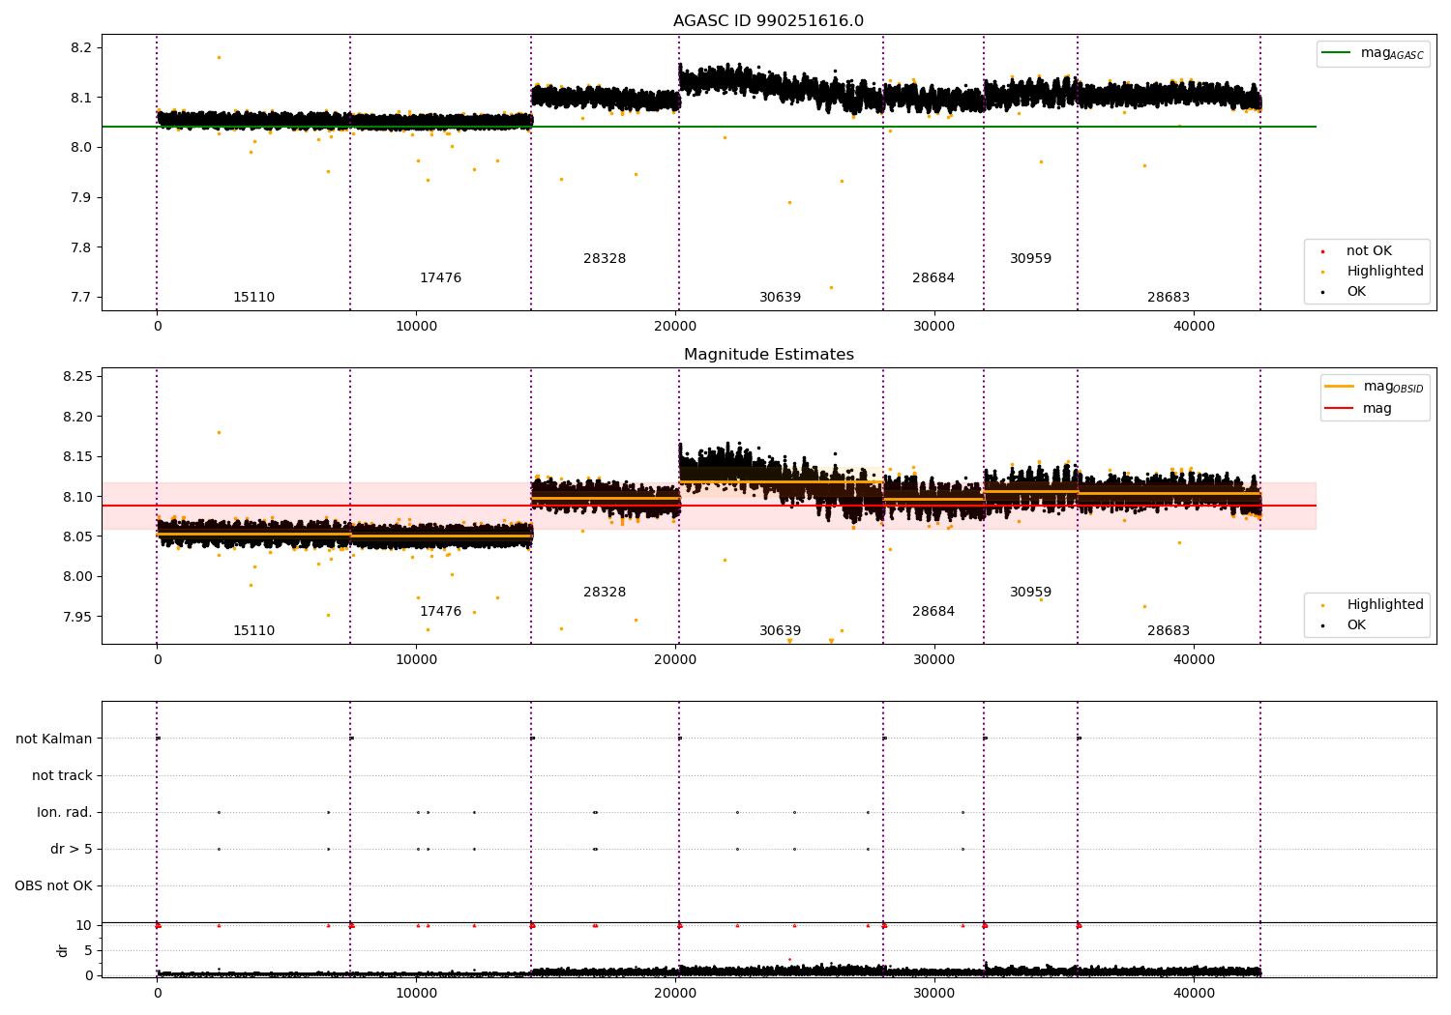The image size is (1451, 1015).
Task: Click the title 'AGASC ID 990251616.0'
Action: pyautogui.click(x=768, y=21)
